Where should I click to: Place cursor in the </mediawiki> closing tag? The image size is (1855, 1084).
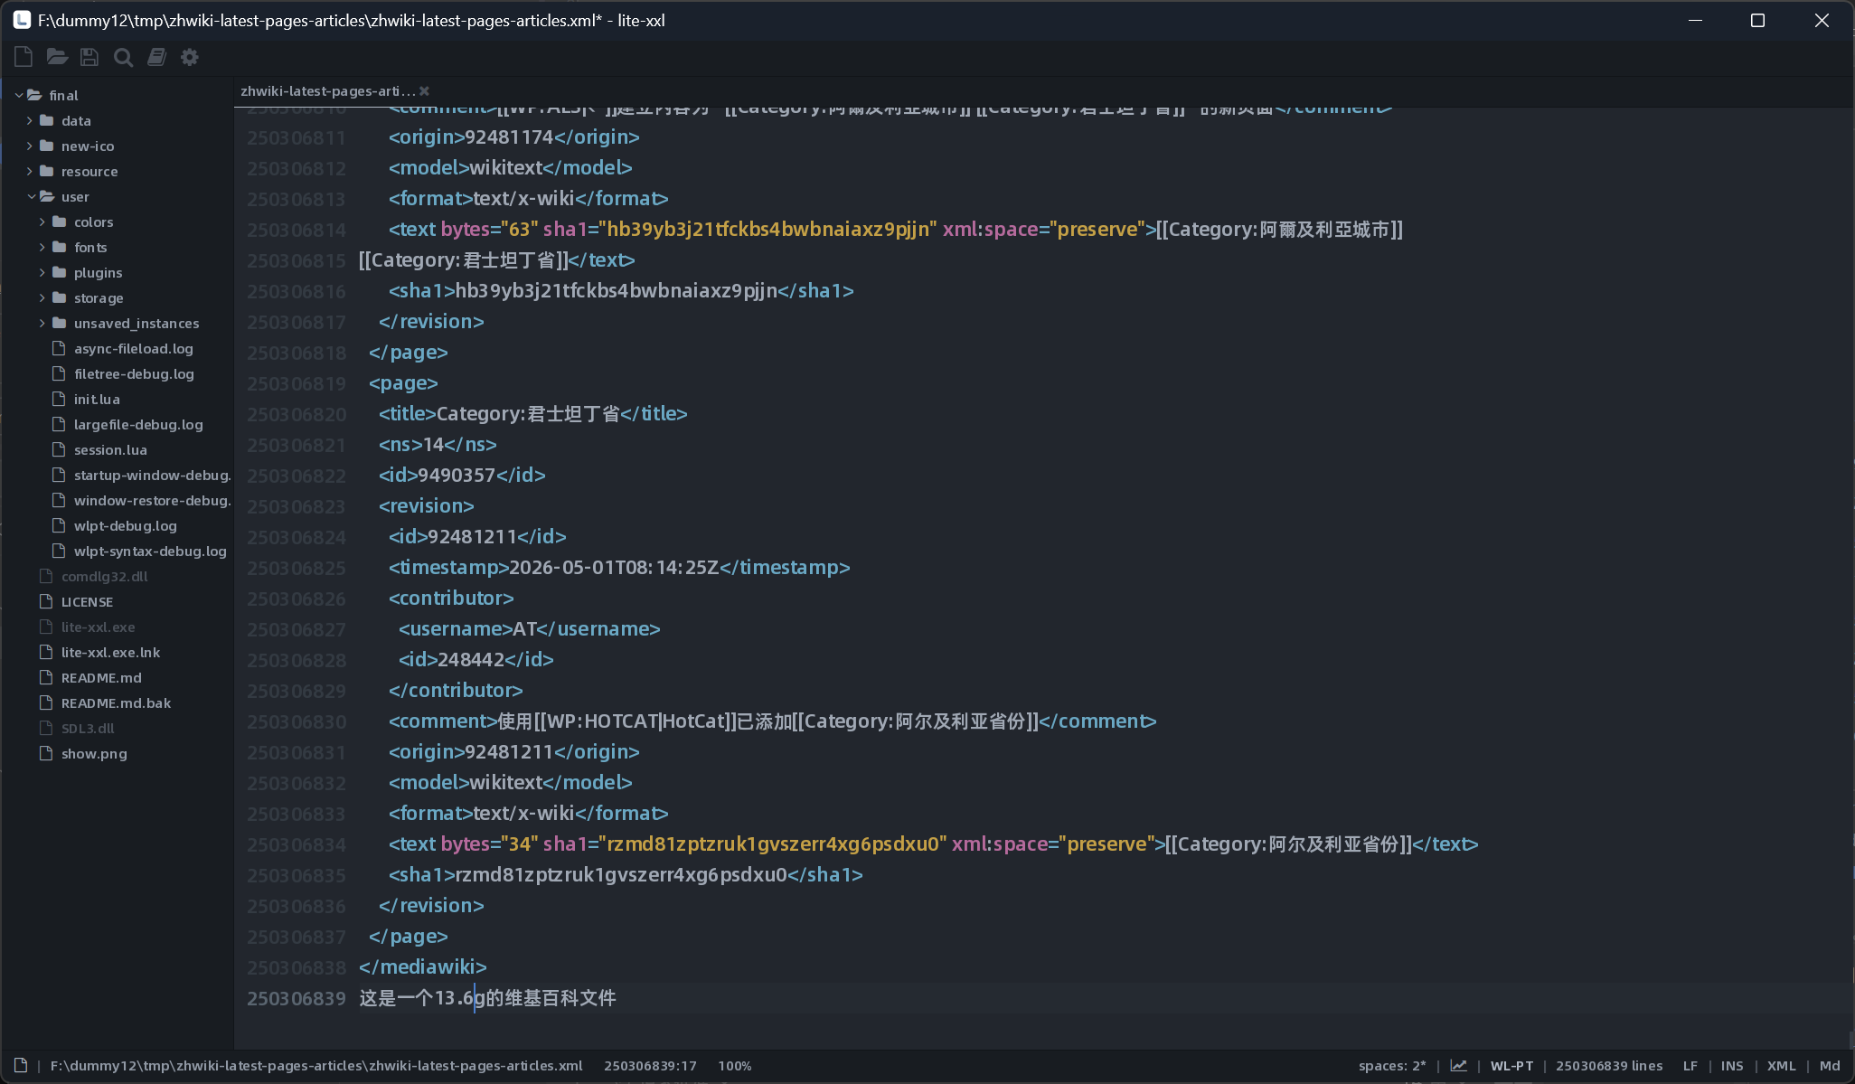(423, 967)
